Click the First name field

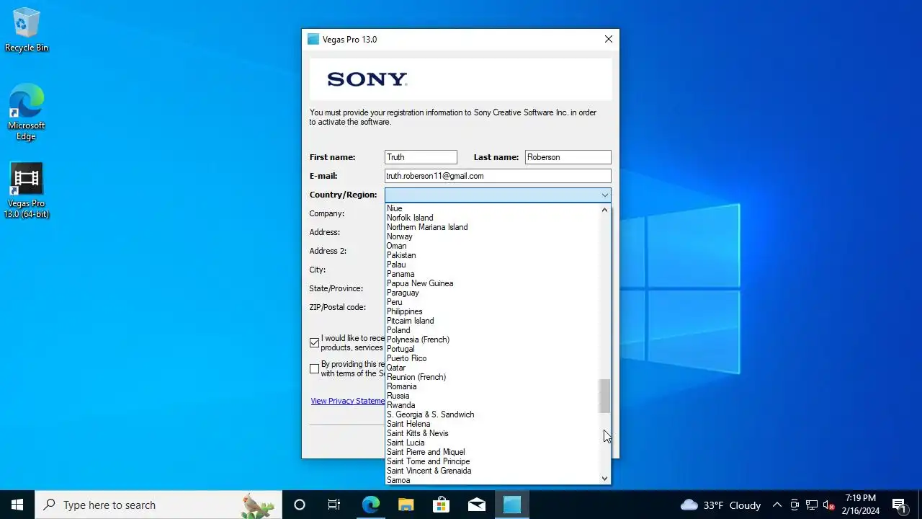421,157
